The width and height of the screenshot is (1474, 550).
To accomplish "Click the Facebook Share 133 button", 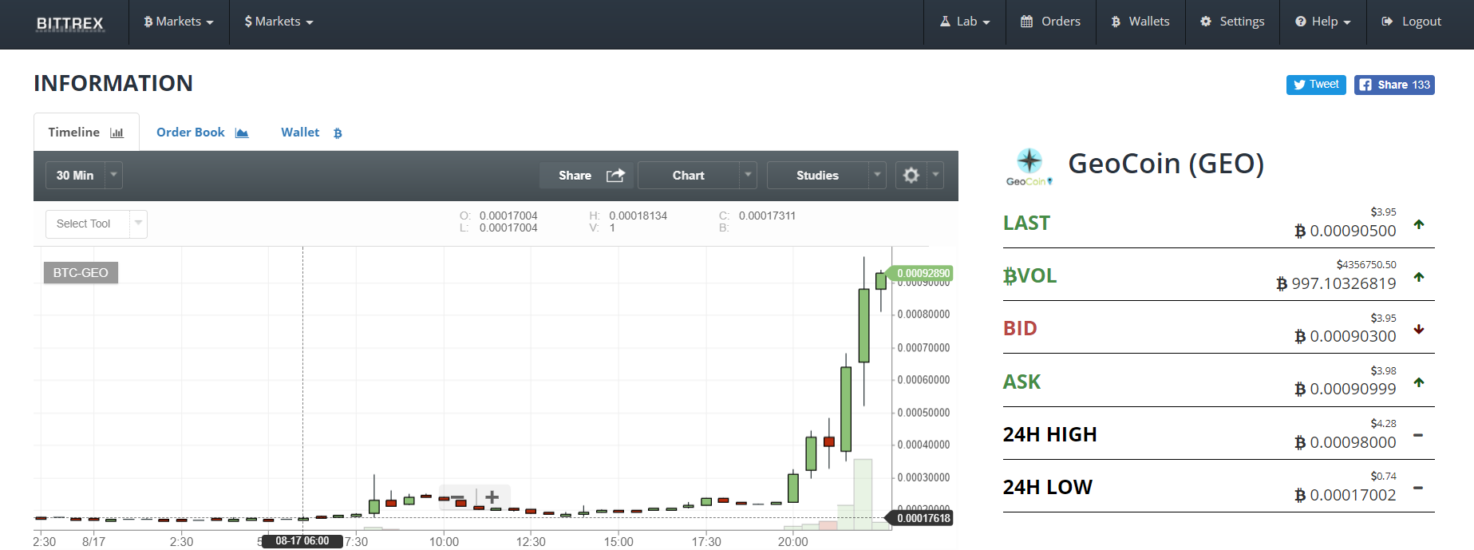I will tap(1394, 85).
